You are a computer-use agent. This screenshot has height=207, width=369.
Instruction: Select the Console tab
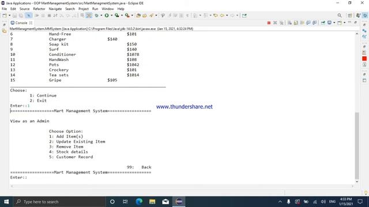point(21,23)
